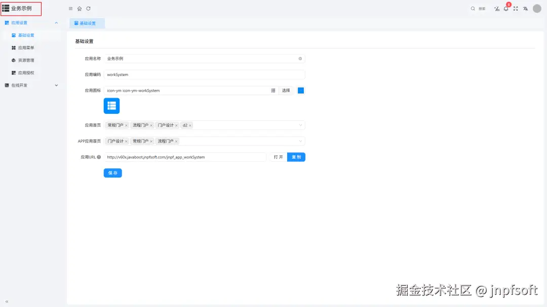Click the blue icon color swatch
547x307 pixels.
(x=300, y=90)
